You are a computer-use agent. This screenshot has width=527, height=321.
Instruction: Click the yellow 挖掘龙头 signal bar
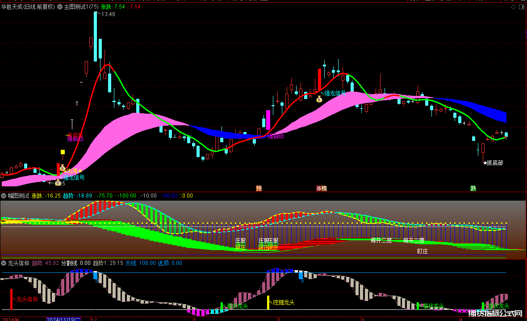click(x=268, y=302)
